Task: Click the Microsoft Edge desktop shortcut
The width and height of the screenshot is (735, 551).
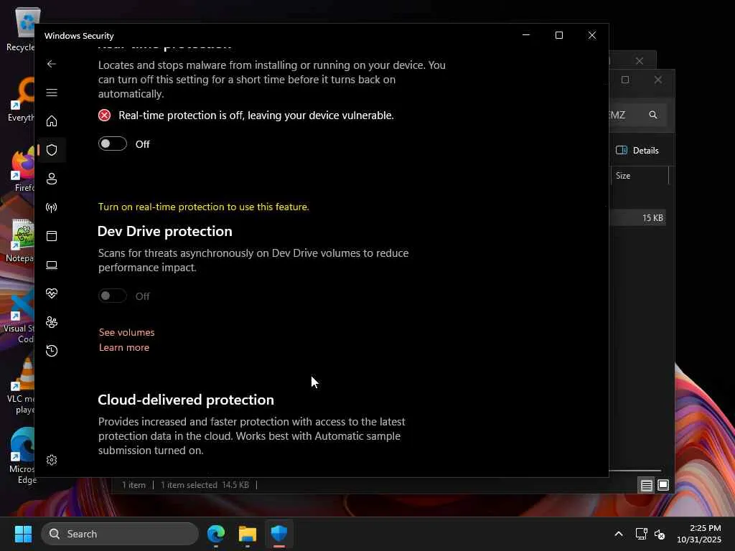Action: coord(22,456)
